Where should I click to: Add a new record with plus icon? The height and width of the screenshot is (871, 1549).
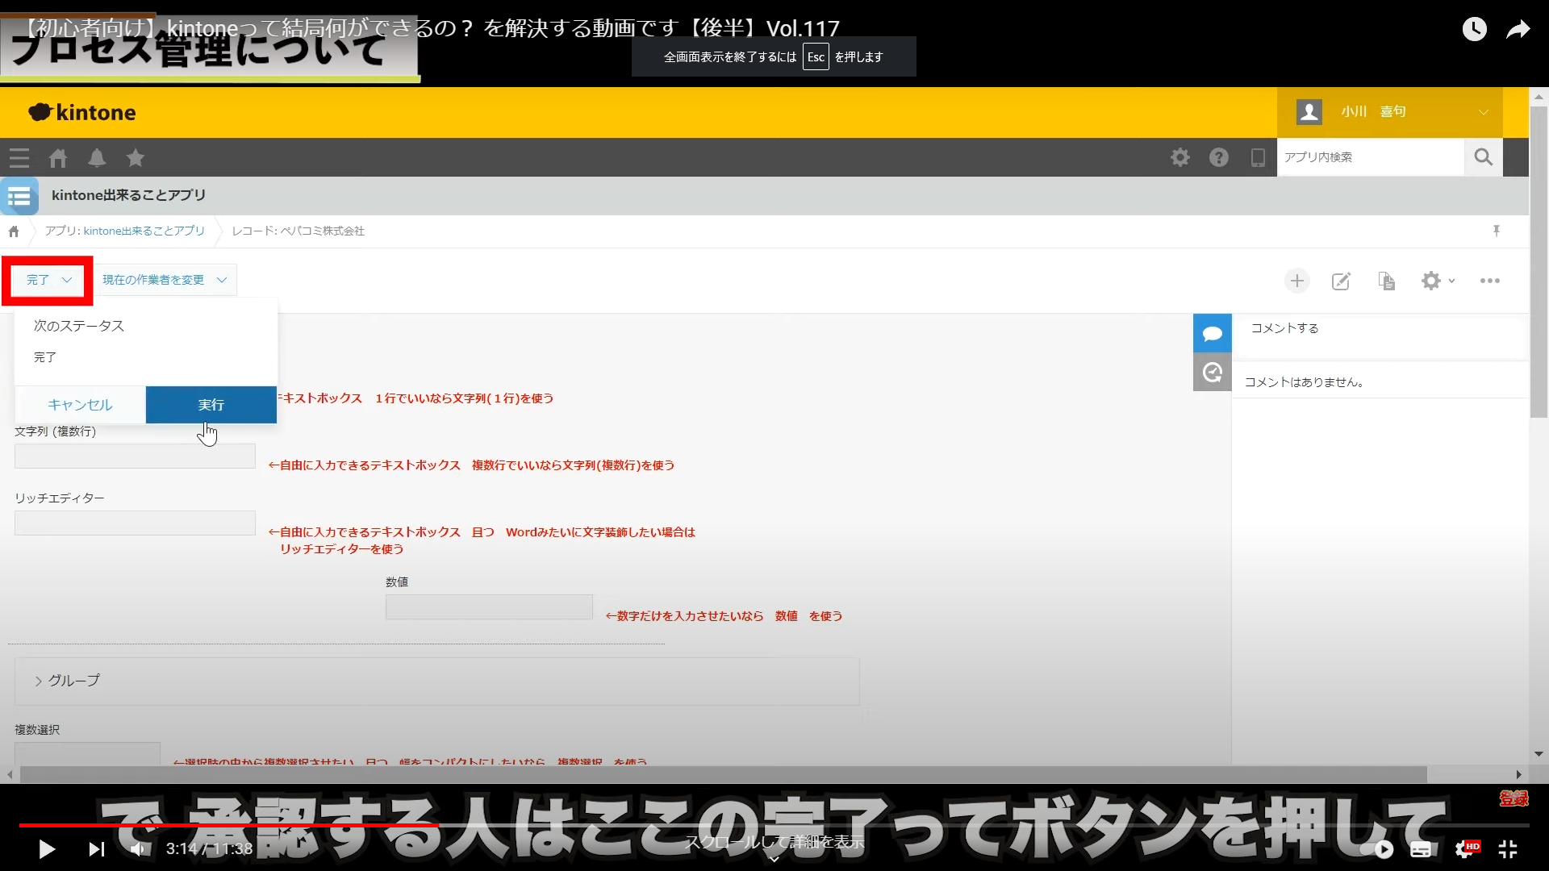pyautogui.click(x=1296, y=281)
